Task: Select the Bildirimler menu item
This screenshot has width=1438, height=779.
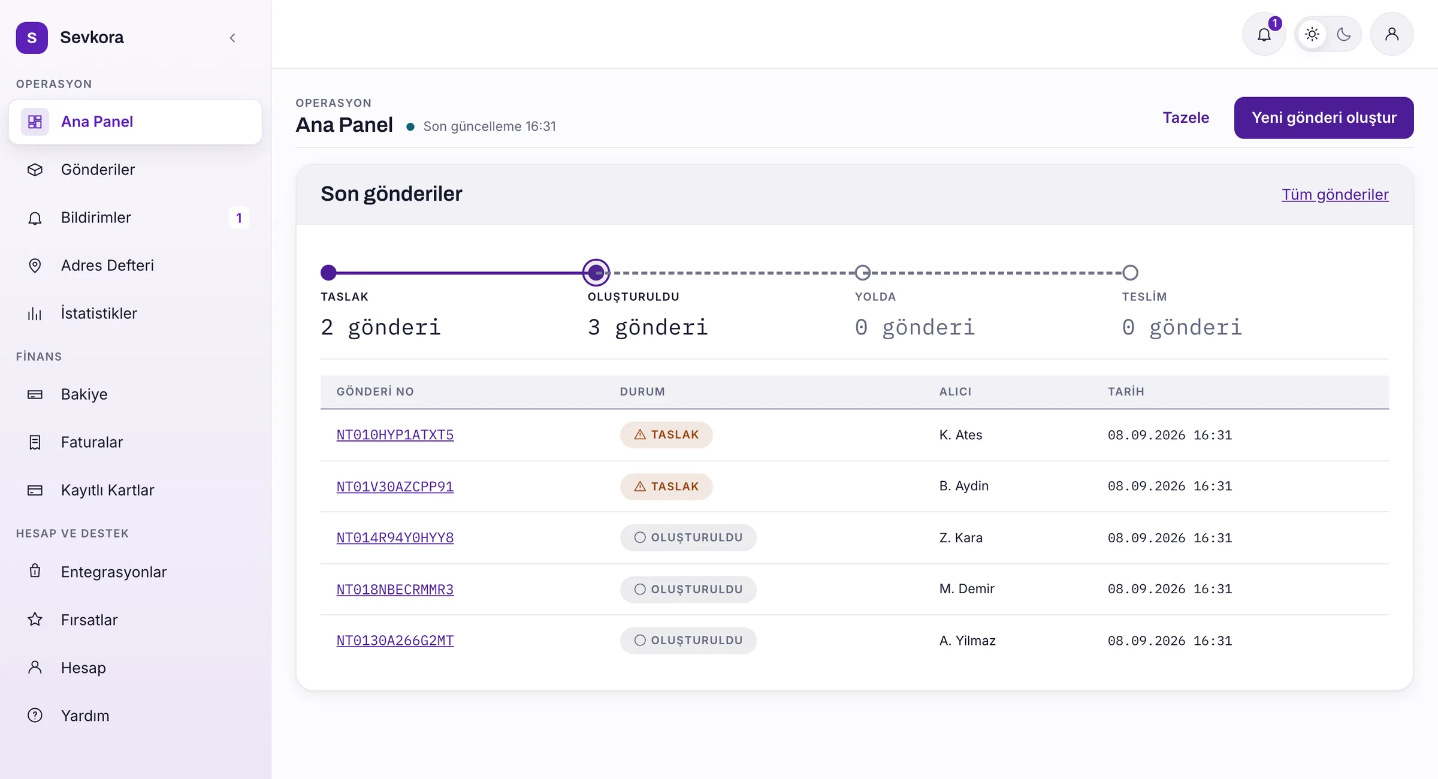Action: (135, 218)
